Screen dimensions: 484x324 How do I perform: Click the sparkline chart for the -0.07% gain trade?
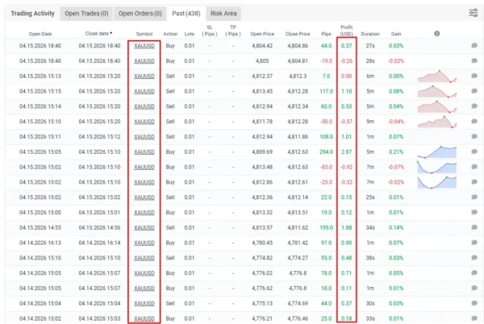pyautogui.click(x=436, y=167)
